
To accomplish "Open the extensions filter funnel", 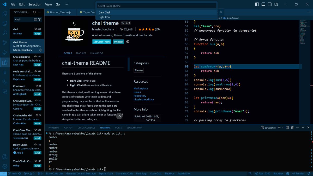I will [40, 19].
